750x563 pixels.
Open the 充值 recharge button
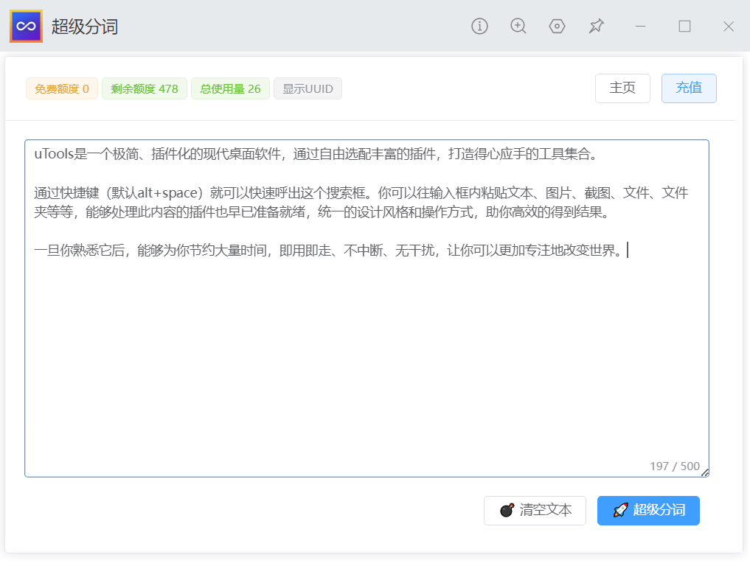(x=689, y=88)
